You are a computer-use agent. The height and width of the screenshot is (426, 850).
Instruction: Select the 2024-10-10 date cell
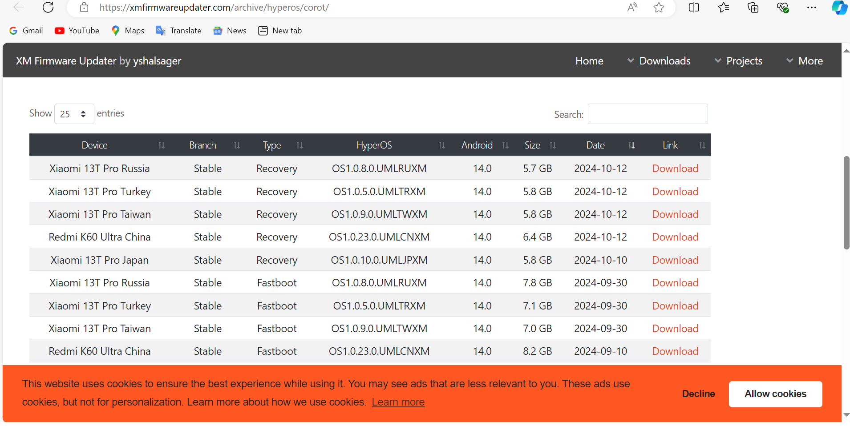(x=600, y=260)
